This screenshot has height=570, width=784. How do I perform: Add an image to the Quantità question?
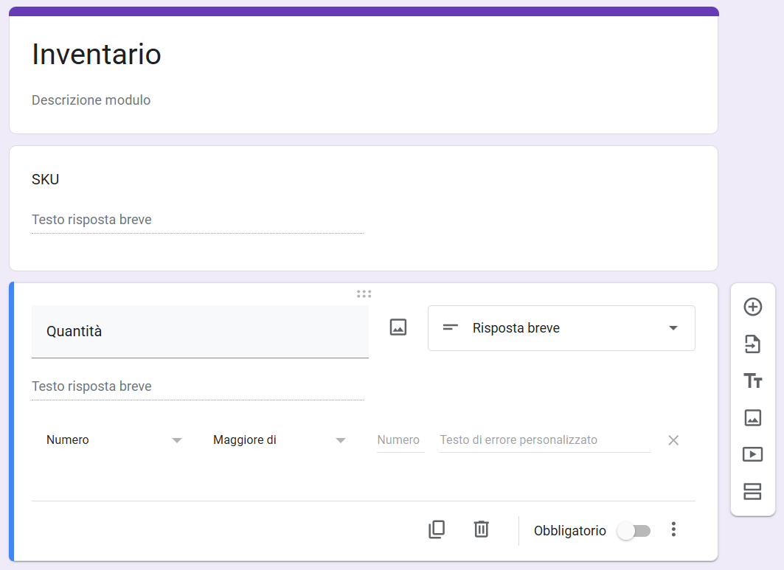pos(398,327)
